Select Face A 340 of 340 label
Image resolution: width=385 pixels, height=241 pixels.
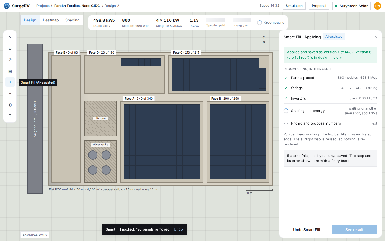point(139,99)
